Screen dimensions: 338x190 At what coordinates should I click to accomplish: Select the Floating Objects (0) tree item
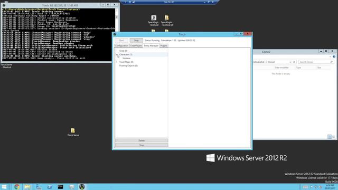(x=128, y=65)
